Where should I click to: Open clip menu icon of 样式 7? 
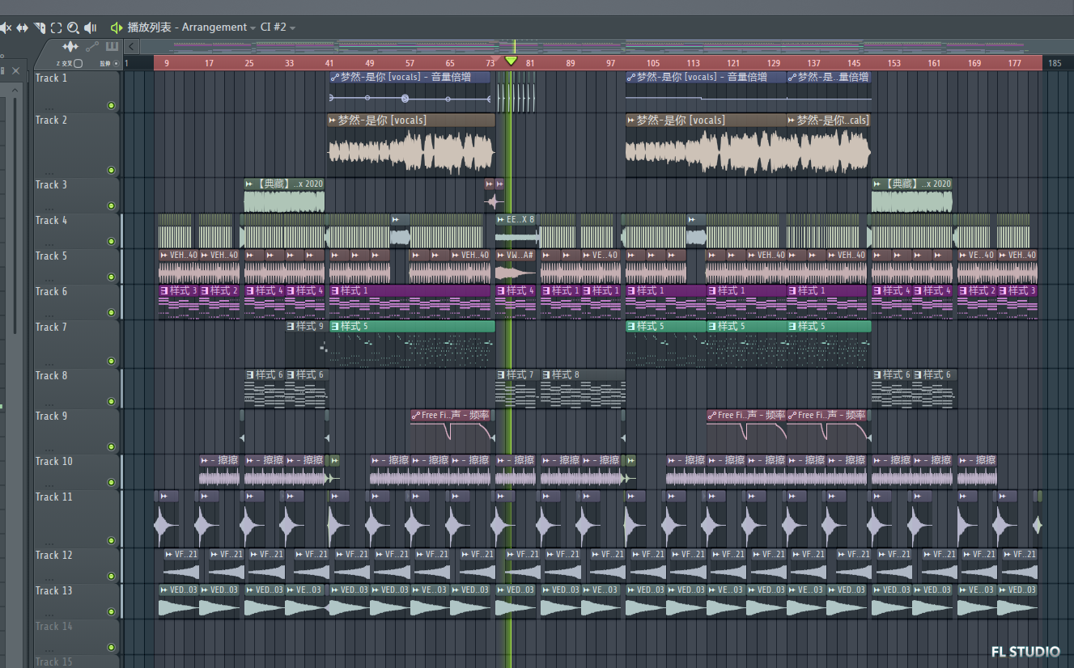pyautogui.click(x=501, y=374)
